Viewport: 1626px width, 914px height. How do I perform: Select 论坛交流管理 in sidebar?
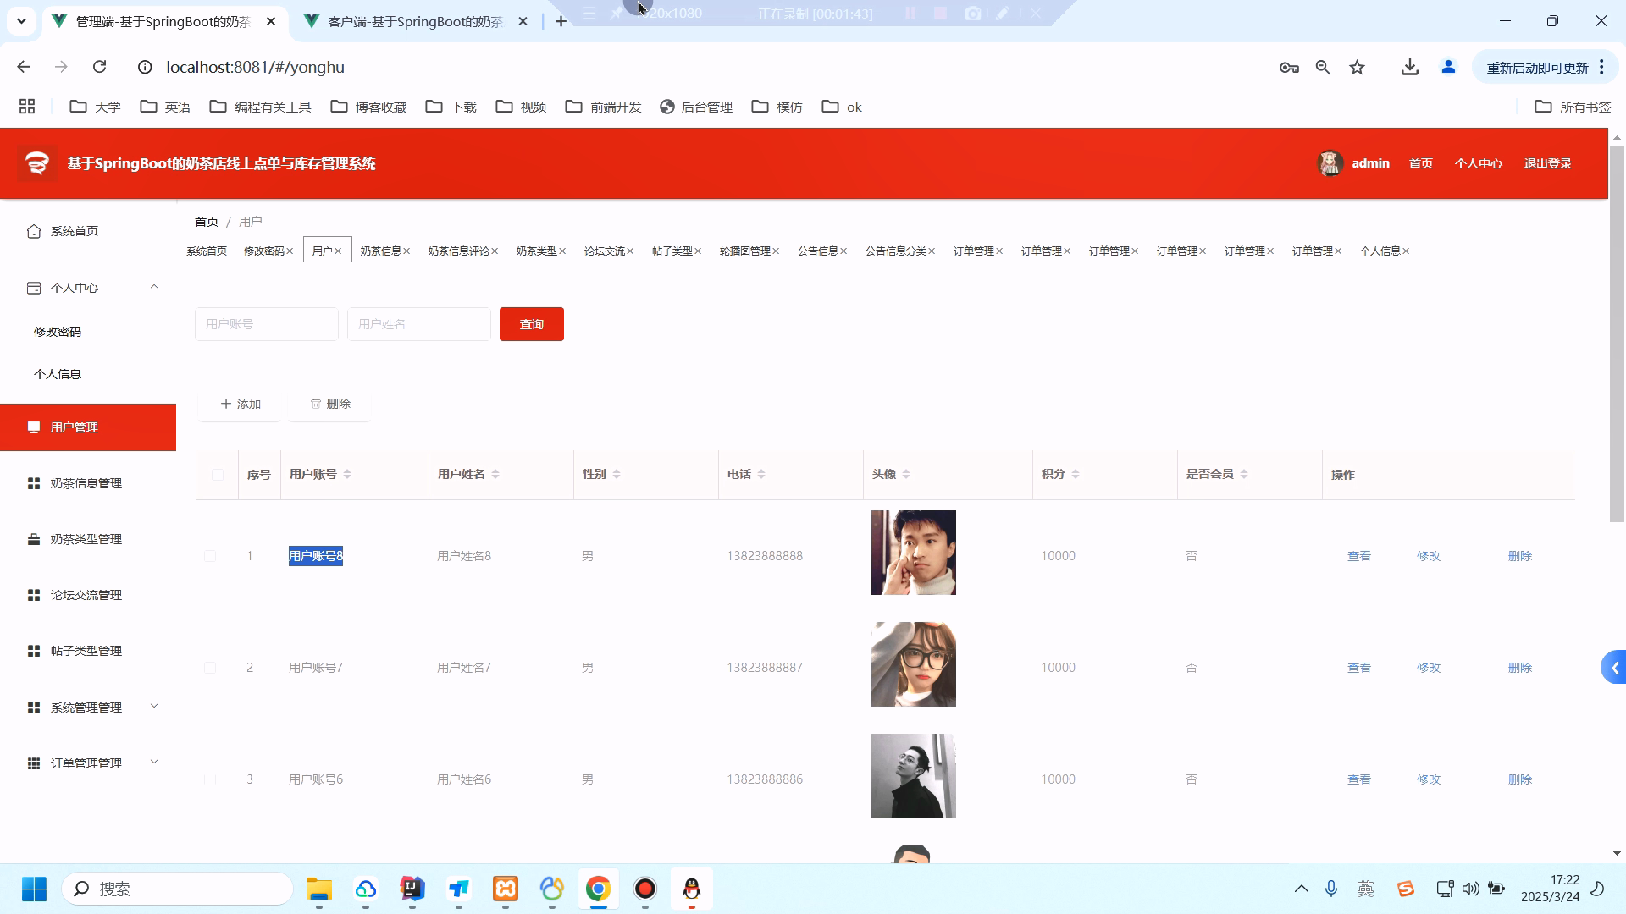click(85, 594)
